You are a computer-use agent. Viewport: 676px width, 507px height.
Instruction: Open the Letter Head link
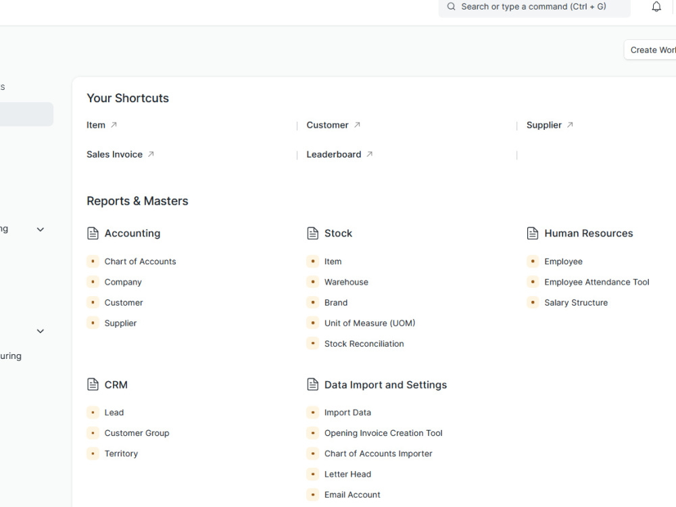347,475
